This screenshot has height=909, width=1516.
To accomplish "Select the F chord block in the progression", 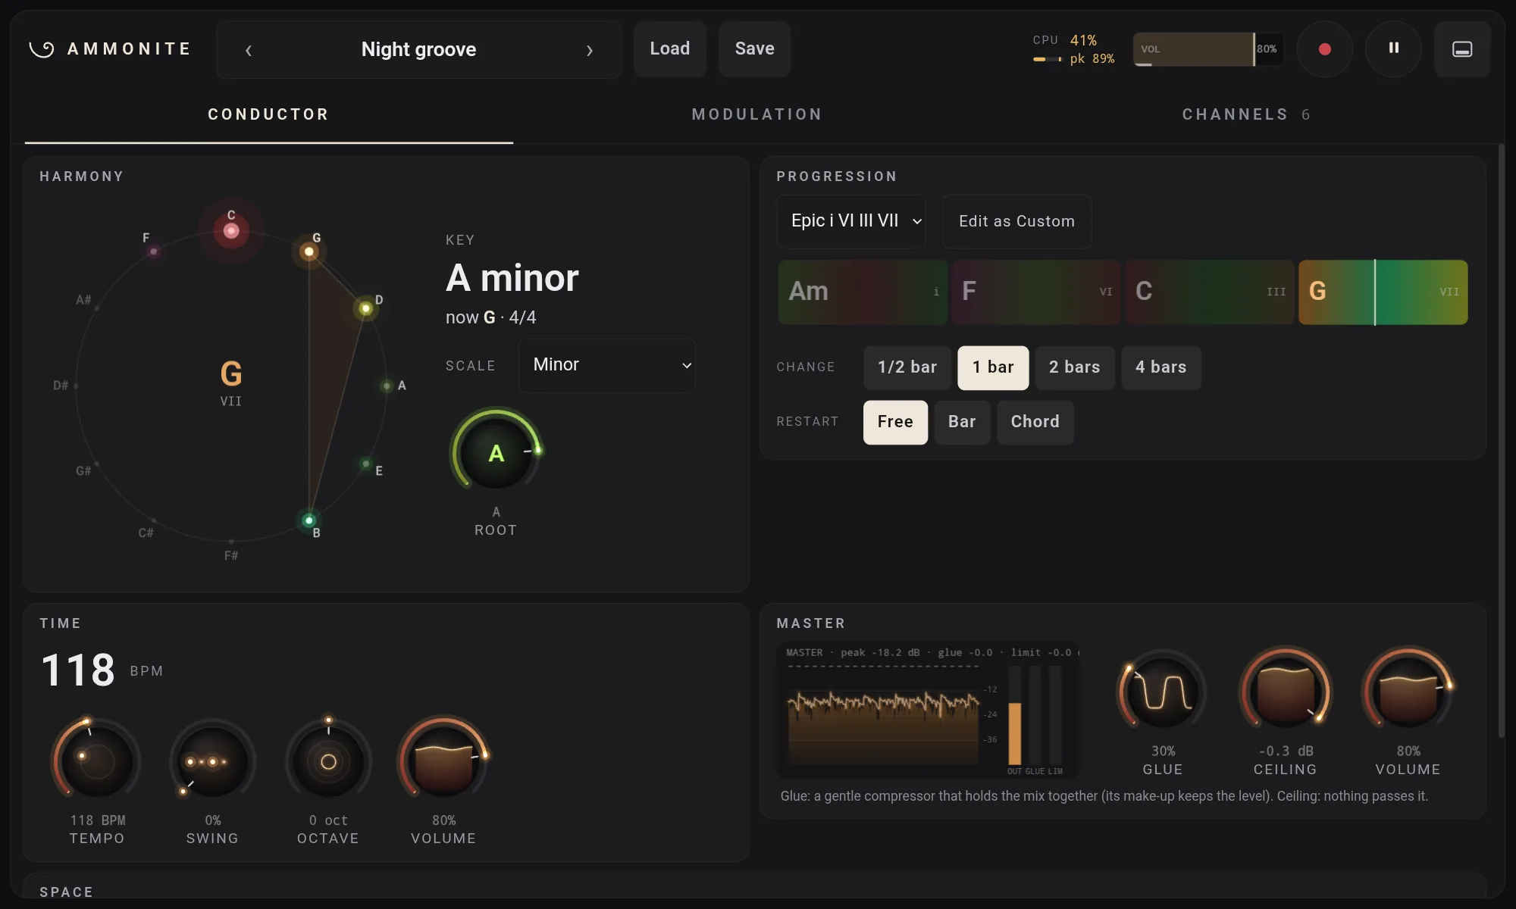I will coord(1036,292).
